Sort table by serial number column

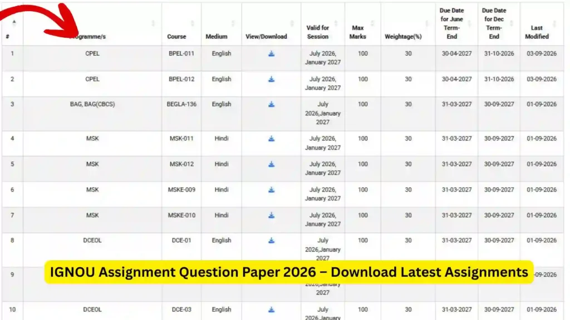point(12,24)
